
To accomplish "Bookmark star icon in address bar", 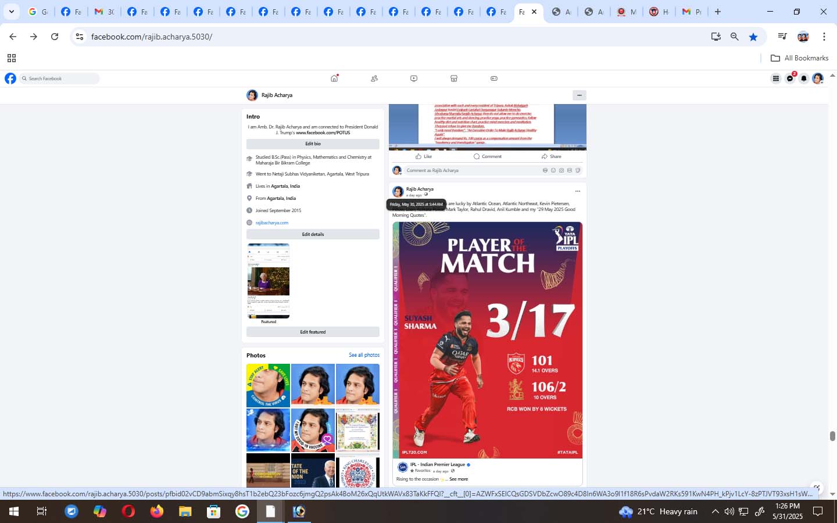I will click(x=753, y=37).
